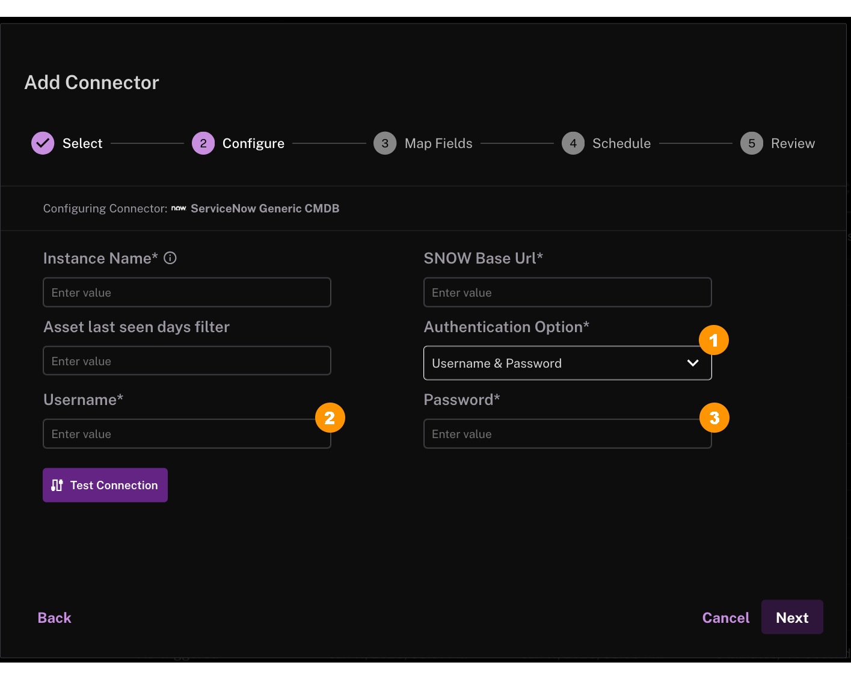The width and height of the screenshot is (851, 683).
Task: Focus the Instance Name input field
Action: pyautogui.click(x=187, y=292)
